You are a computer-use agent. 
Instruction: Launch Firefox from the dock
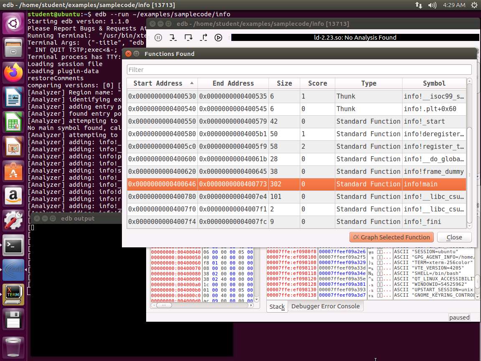(13, 73)
